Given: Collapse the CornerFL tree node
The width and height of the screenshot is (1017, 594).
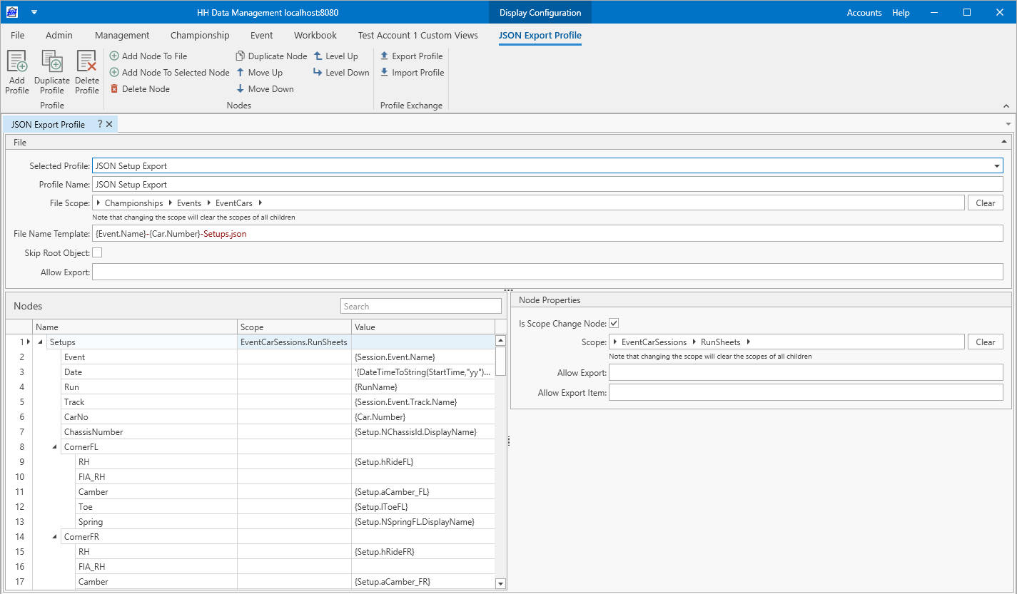Looking at the screenshot, I should coord(55,447).
